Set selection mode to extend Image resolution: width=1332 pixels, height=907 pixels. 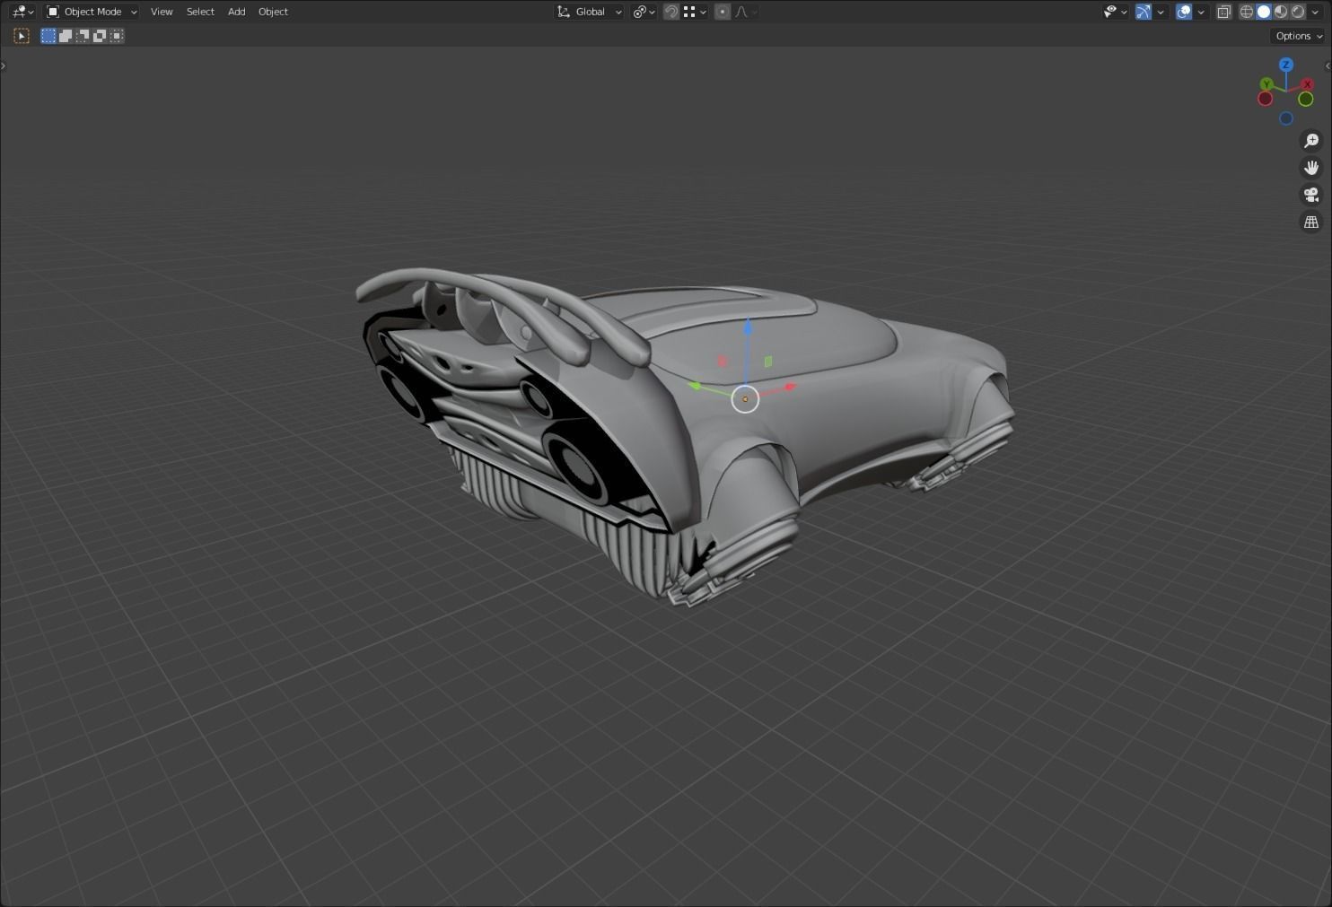pos(66,36)
